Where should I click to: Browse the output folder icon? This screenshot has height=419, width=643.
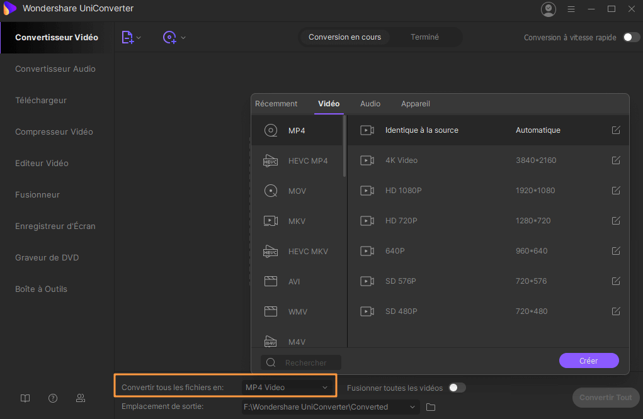pyautogui.click(x=431, y=407)
